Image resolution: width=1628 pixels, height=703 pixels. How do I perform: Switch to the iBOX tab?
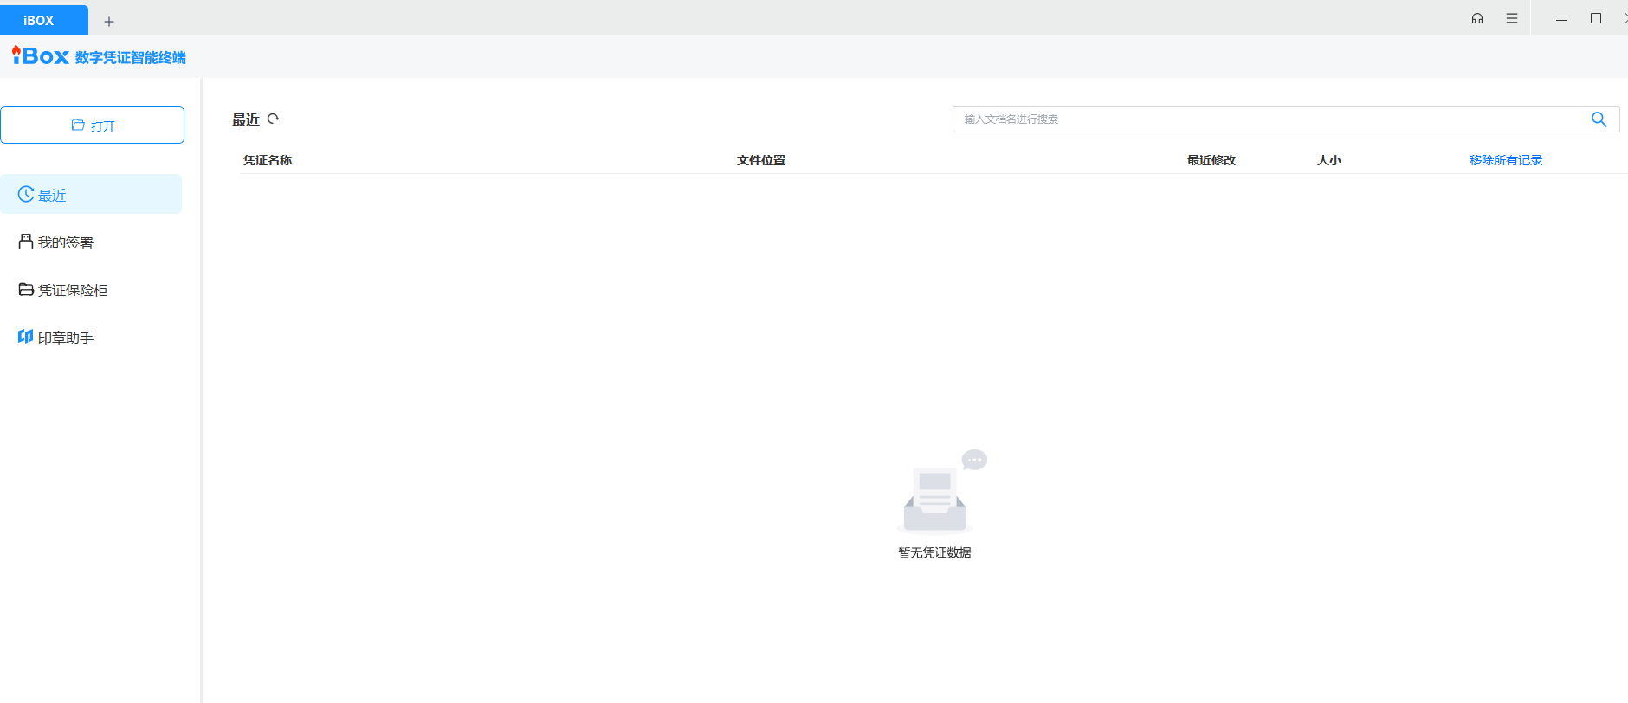point(39,20)
